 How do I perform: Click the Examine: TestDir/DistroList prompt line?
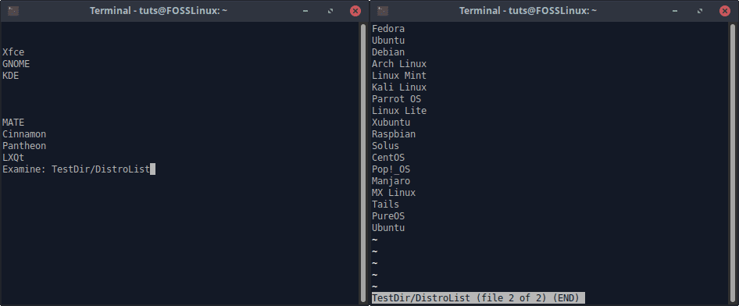pyautogui.click(x=79, y=169)
